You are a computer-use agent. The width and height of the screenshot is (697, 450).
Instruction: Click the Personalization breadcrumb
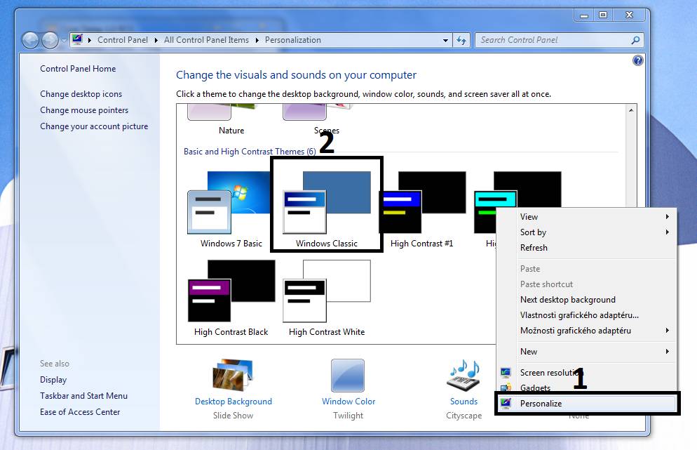point(293,40)
